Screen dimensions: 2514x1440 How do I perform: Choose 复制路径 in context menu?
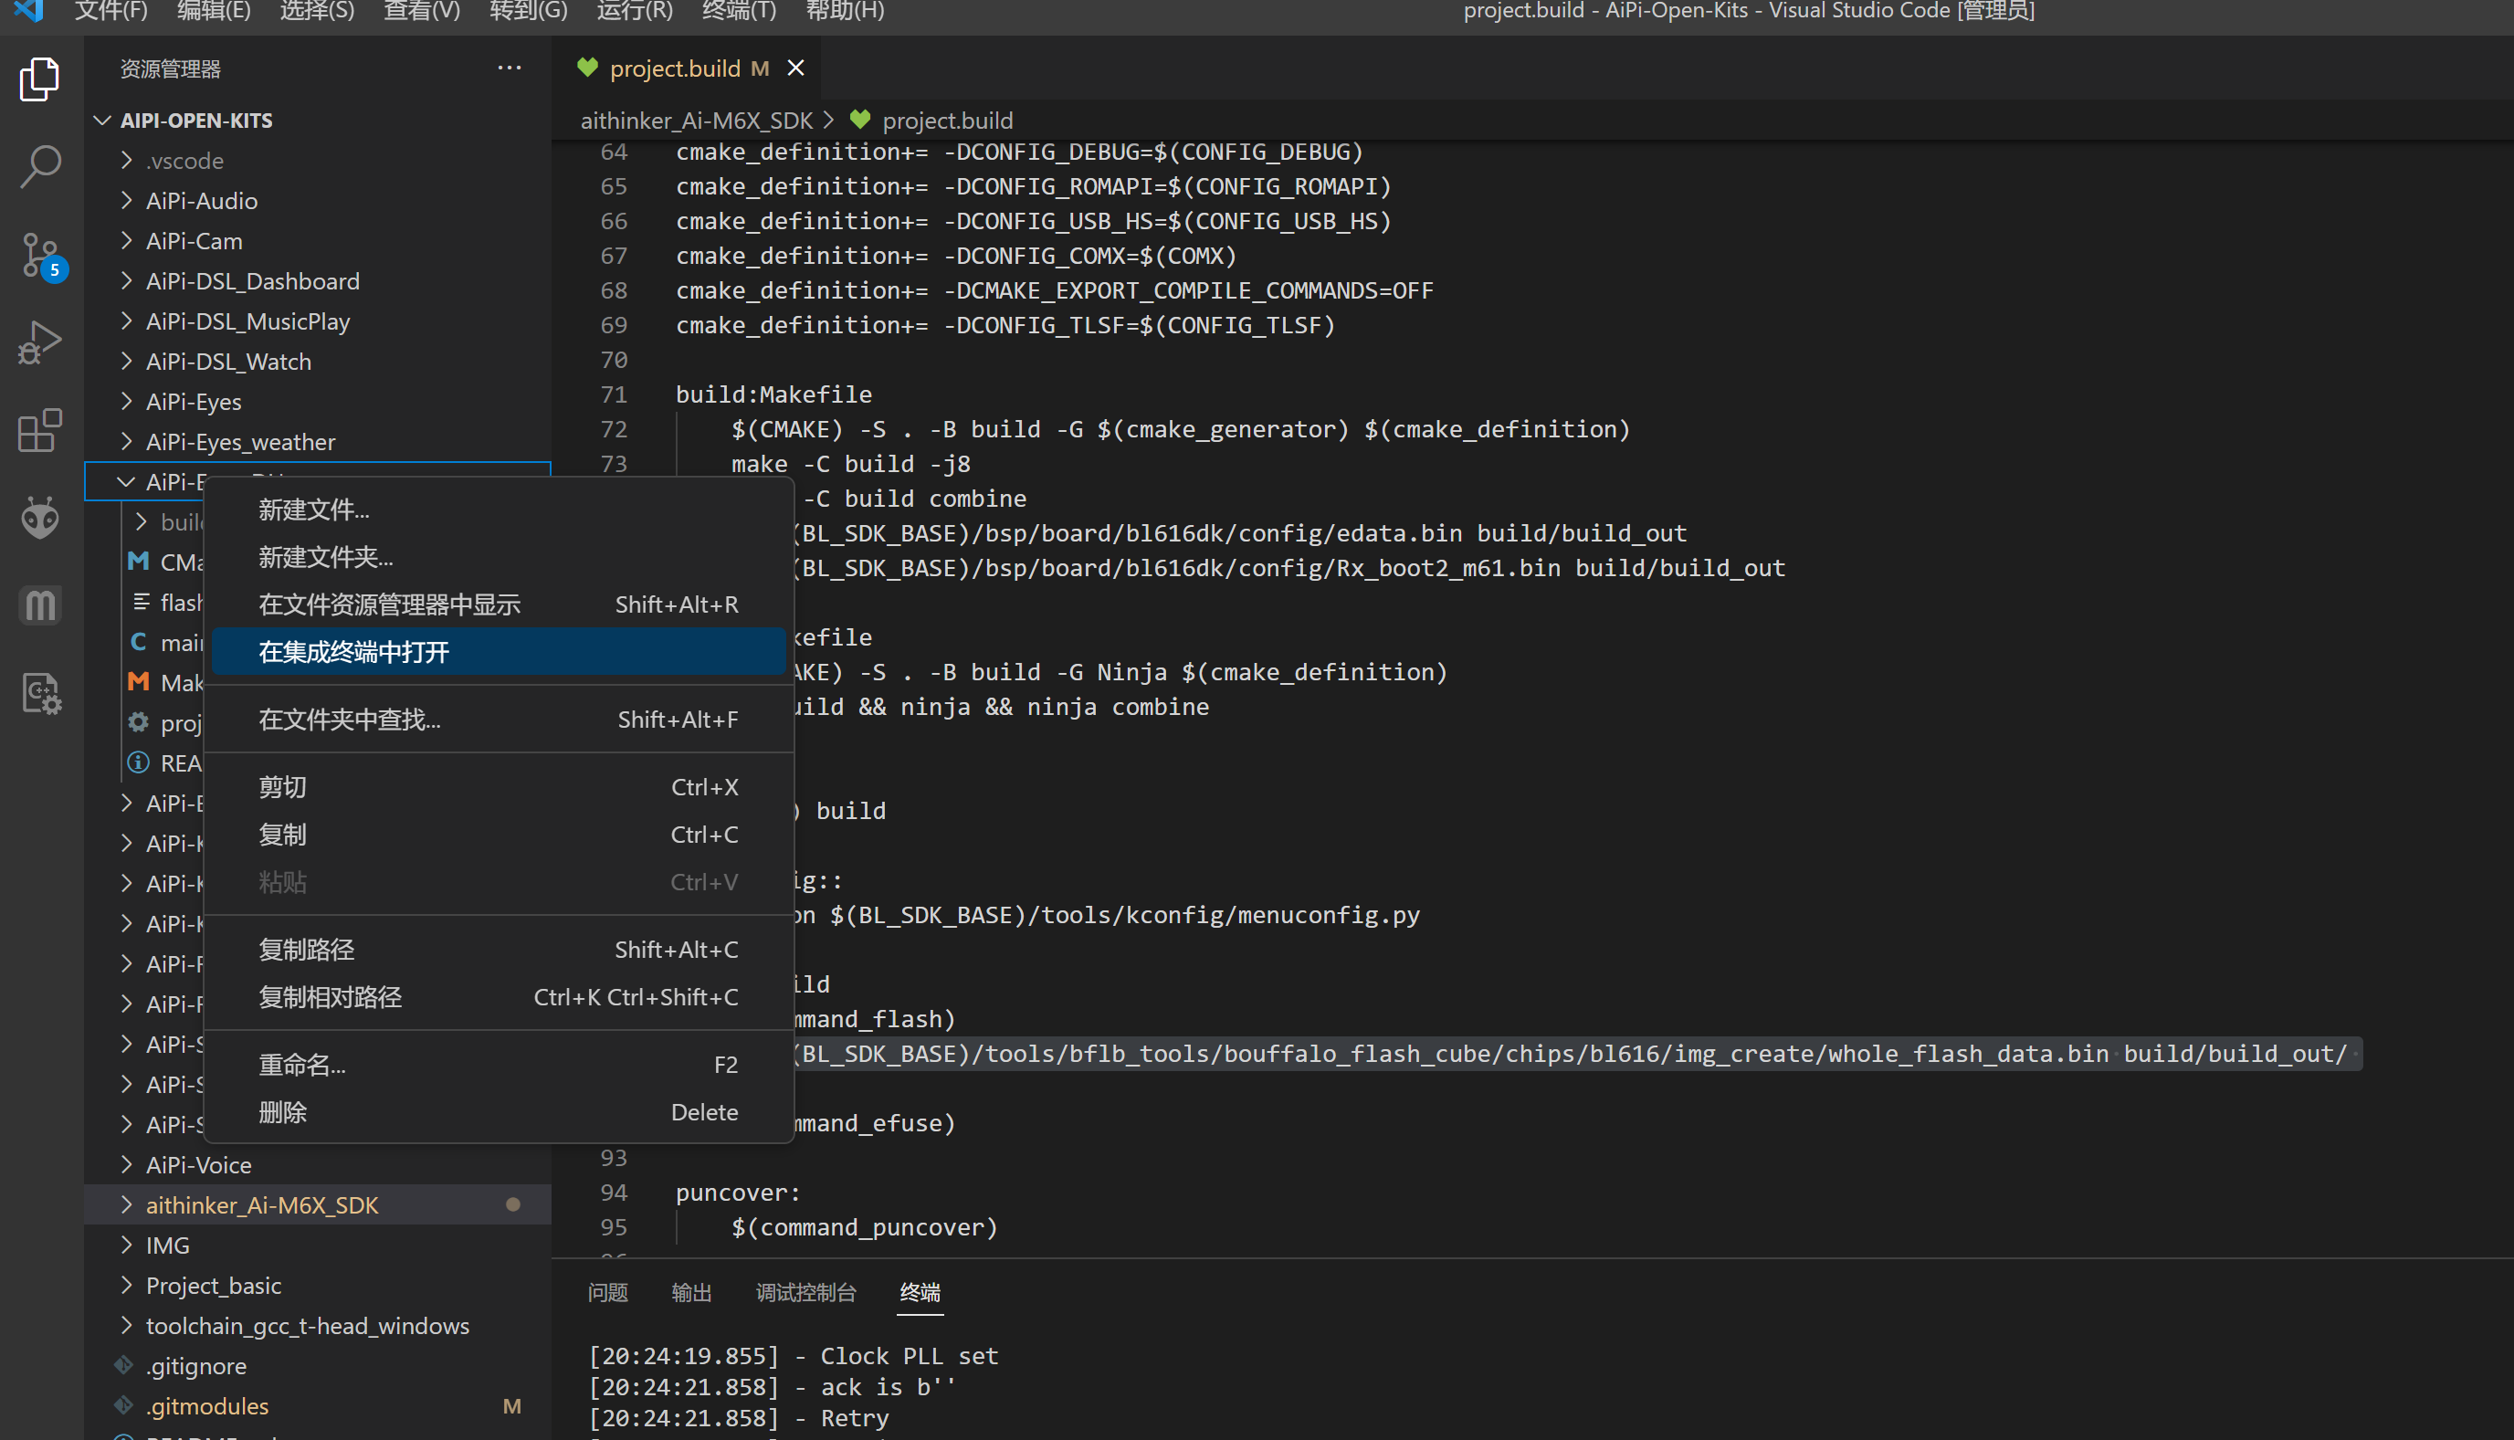pos(499,951)
